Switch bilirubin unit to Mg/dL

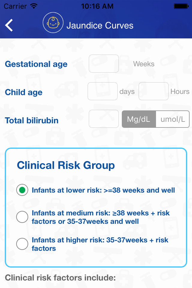point(139,119)
